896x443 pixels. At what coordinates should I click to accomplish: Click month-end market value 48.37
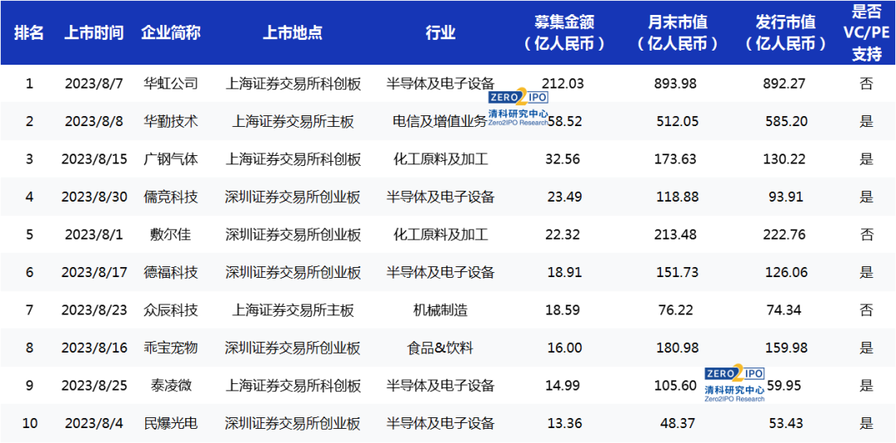(678, 424)
